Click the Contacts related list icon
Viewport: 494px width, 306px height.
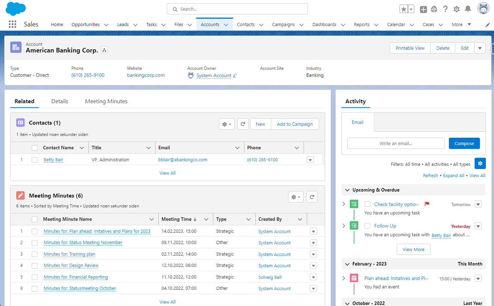coord(20,123)
